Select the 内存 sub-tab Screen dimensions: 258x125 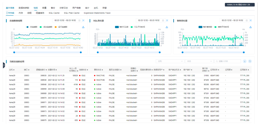click(x=21, y=13)
